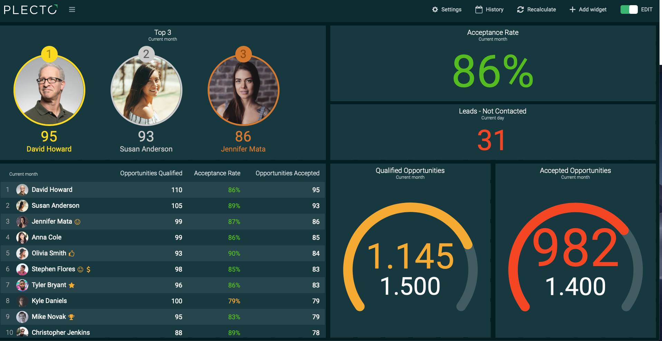
Task: Open the History calendar icon
Action: [x=479, y=10]
